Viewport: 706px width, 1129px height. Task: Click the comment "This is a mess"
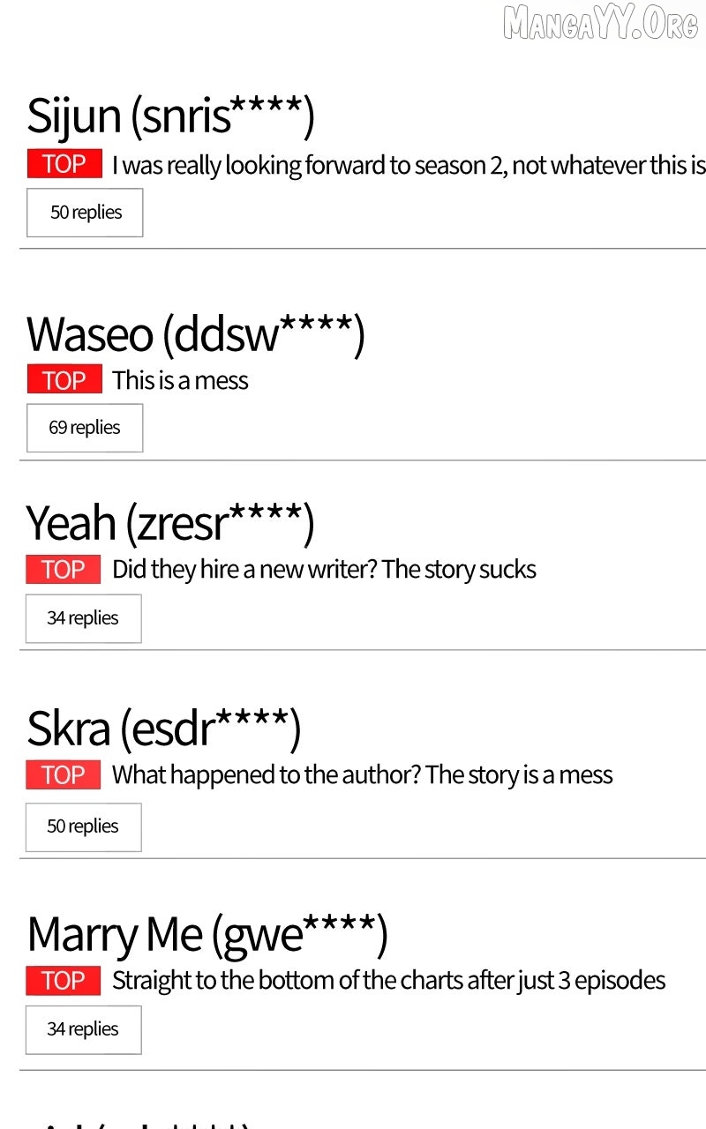click(180, 381)
